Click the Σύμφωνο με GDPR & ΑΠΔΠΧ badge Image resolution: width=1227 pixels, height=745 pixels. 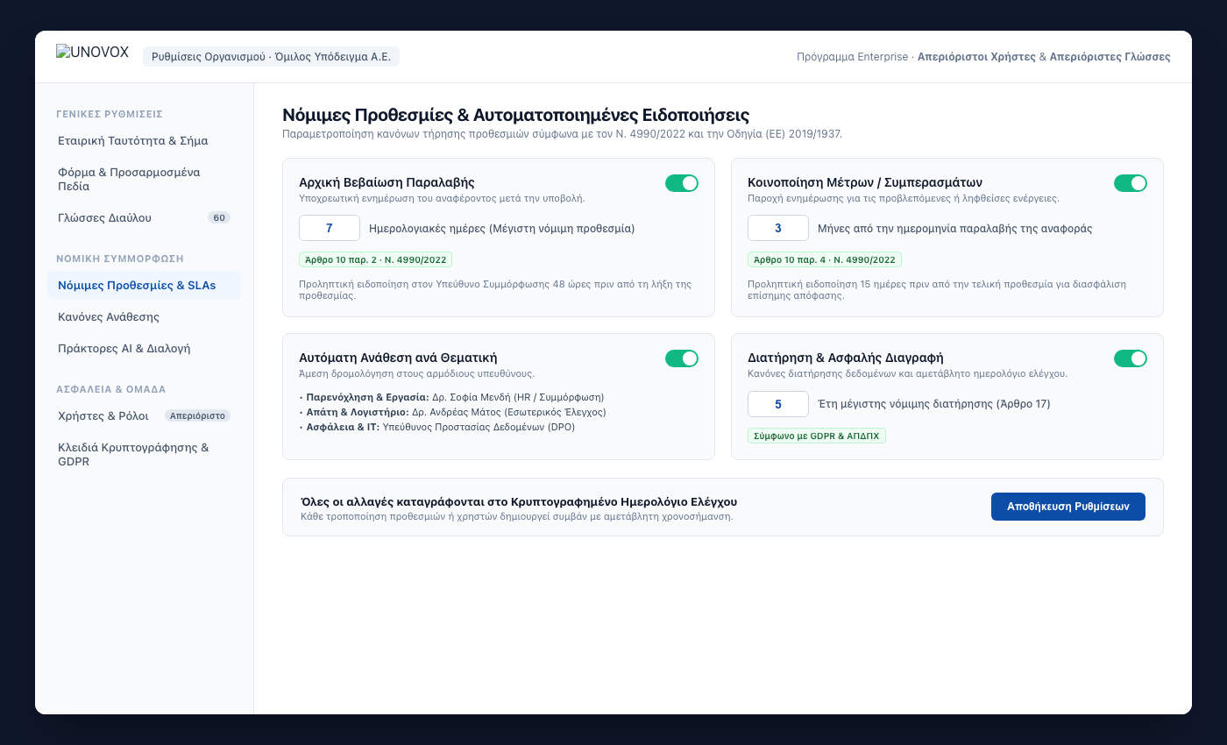pos(817,436)
